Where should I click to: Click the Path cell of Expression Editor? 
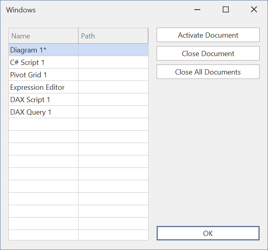[113, 87]
